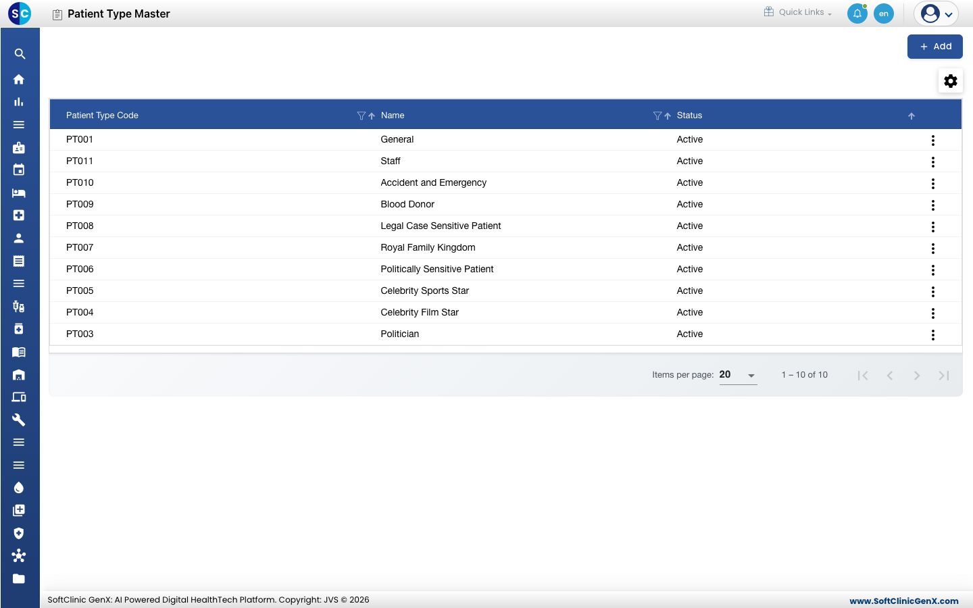This screenshot has height=608, width=973.
Task: Open the shield security sidebar icon
Action: pos(19,533)
